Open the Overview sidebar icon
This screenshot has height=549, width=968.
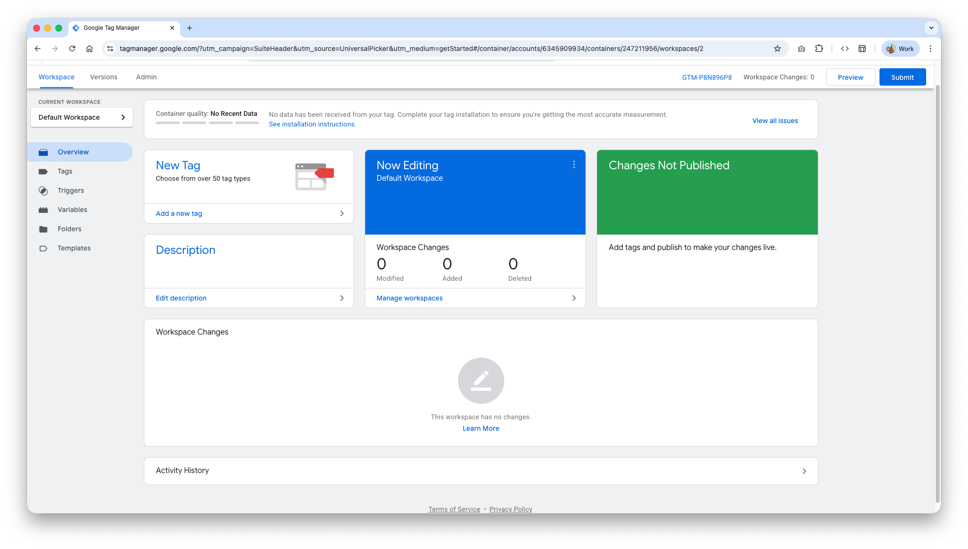(x=43, y=152)
